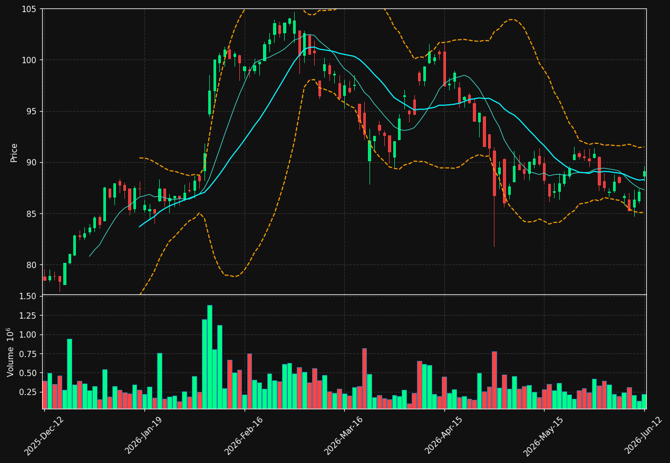The width and height of the screenshot is (670, 463).
Task: Click the 0.25 volume tick label
Action: coord(27,392)
